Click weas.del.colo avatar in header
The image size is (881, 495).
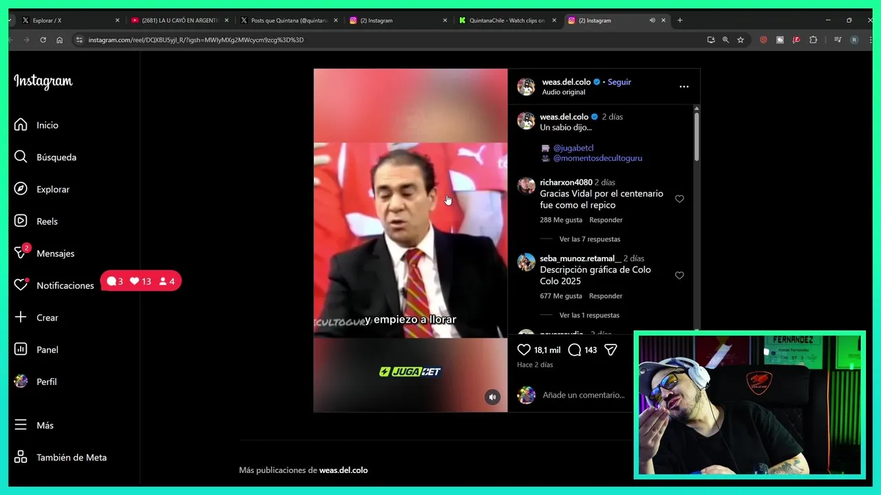pos(526,87)
